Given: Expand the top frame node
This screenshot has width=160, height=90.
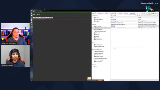Looking at the screenshot, I should click(x=93, y=67).
